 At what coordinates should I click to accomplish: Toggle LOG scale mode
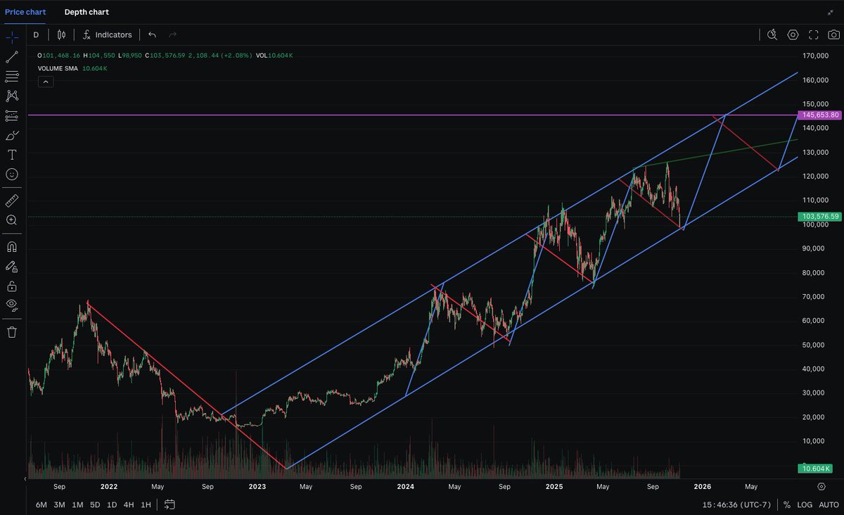805,504
